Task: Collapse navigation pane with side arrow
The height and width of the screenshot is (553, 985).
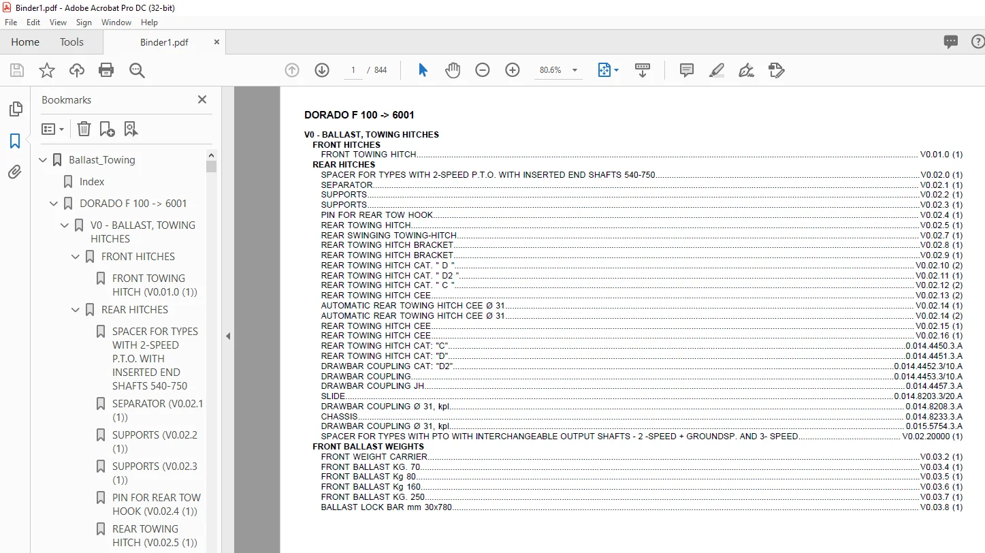Action: coord(228,336)
